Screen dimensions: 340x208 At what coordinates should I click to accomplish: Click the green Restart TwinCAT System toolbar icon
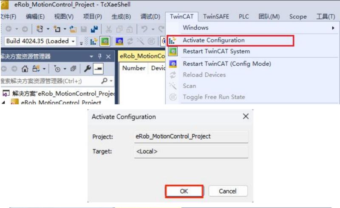105,41
